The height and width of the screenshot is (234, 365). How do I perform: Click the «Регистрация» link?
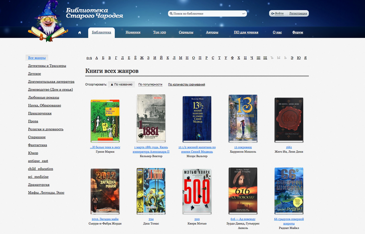[298, 13]
